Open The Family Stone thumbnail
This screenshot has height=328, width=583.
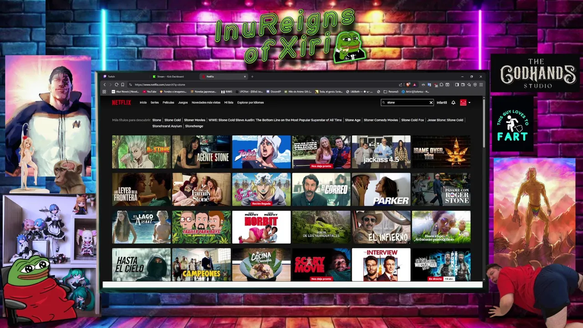pyautogui.click(x=201, y=190)
